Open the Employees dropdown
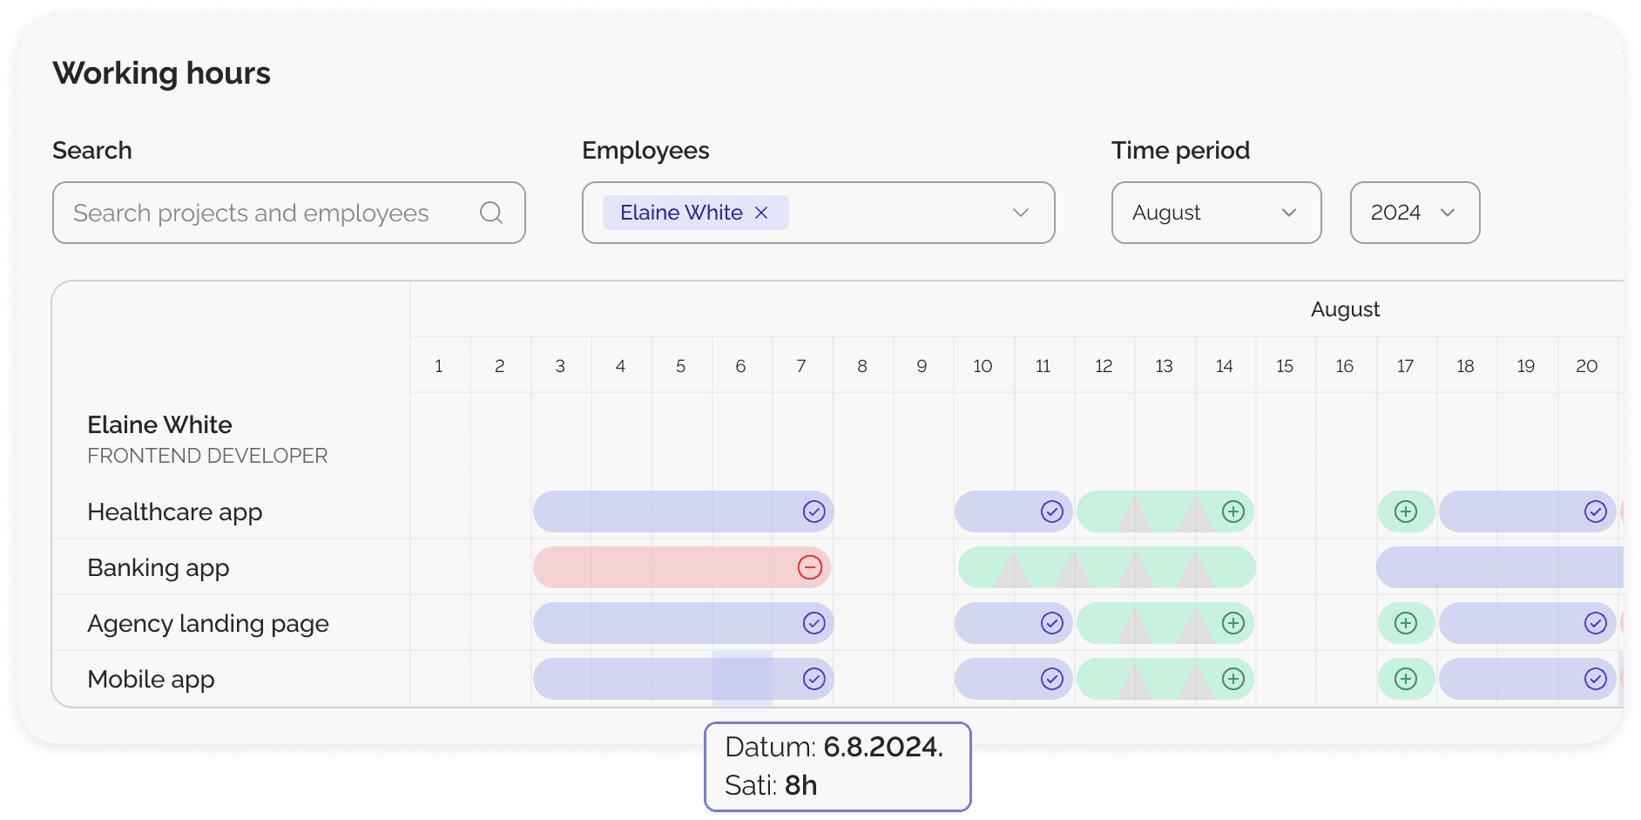The image size is (1641, 820). pyautogui.click(x=1019, y=212)
